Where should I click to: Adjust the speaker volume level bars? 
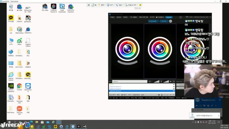(156, 81)
